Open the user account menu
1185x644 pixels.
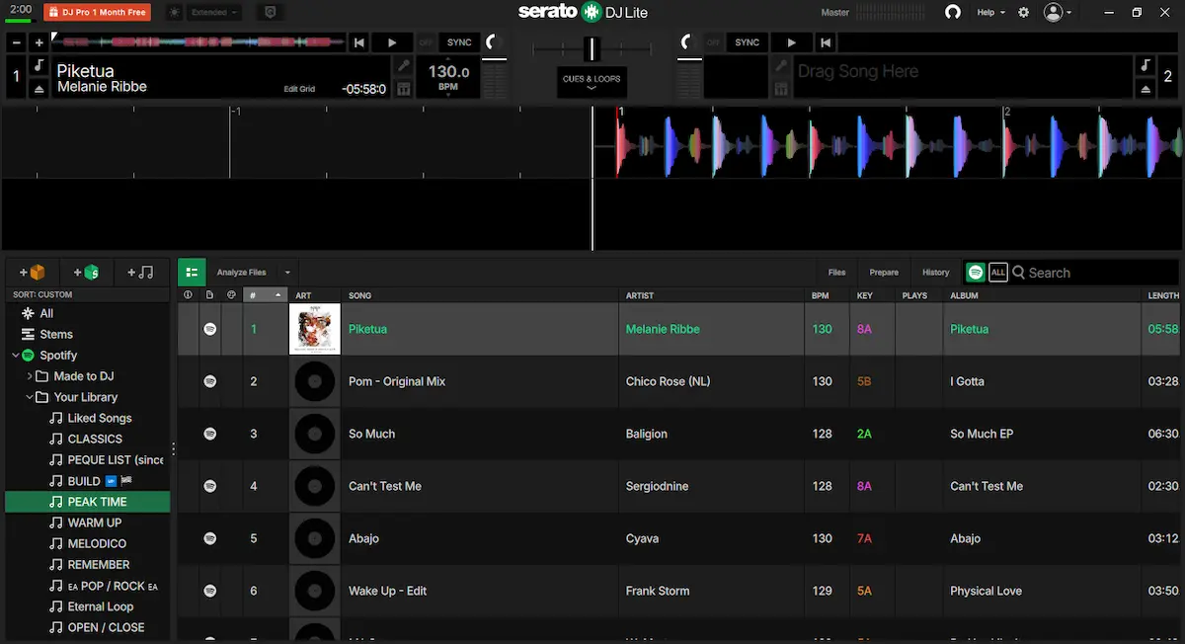pos(1058,12)
